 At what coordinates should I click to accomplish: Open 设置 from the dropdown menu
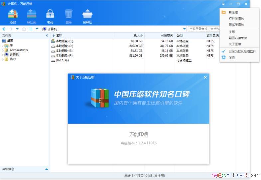(232, 57)
